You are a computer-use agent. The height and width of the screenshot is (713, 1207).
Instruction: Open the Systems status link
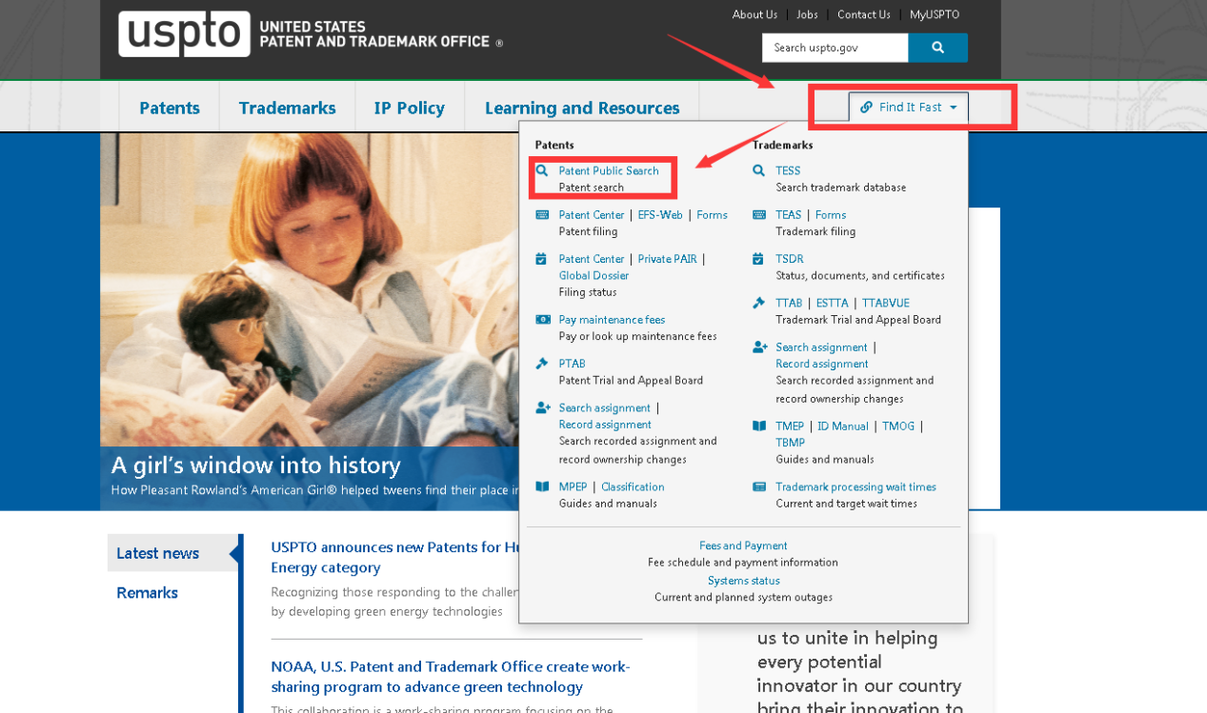743,581
